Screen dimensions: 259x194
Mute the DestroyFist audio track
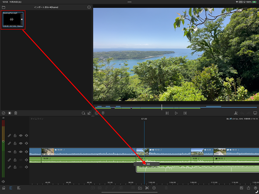[x=26, y=167]
